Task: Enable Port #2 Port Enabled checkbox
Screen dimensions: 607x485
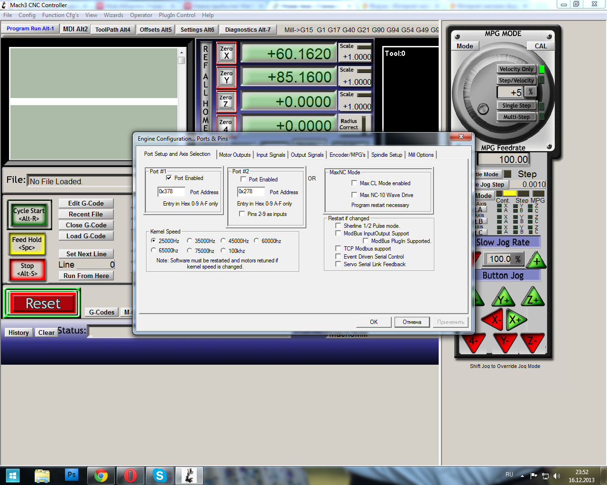Action: tap(243, 180)
